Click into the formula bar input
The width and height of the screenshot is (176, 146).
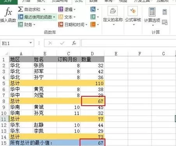tap(128, 43)
